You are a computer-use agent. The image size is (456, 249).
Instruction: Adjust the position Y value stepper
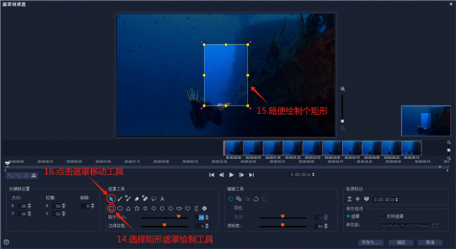[64, 213]
